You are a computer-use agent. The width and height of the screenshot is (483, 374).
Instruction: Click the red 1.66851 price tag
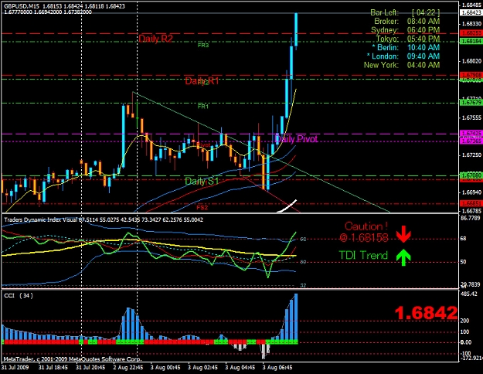pos(471,203)
